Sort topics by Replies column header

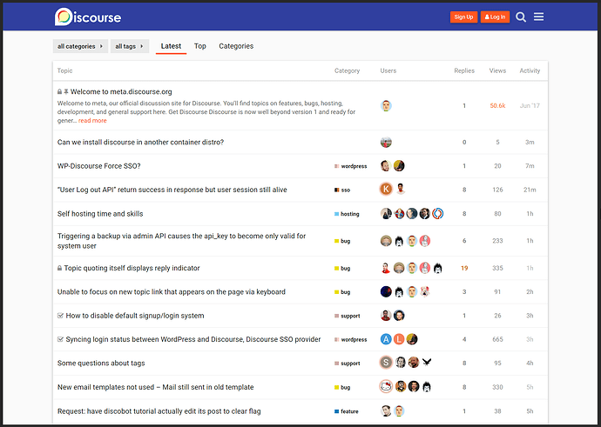pos(464,70)
